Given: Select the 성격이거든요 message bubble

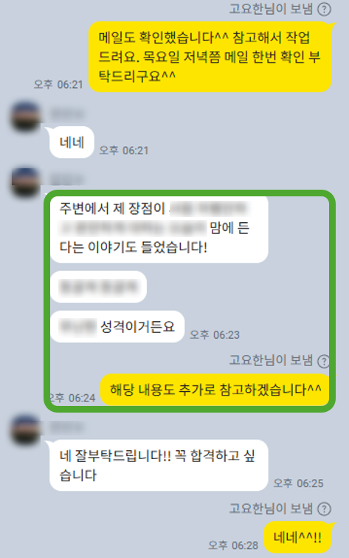Looking at the screenshot, I should [117, 327].
